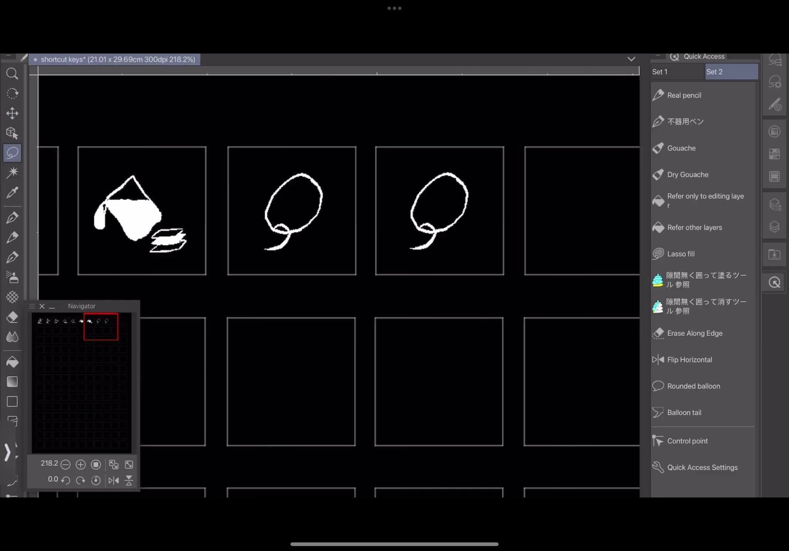Click the zoom-in control in Navigator

pos(81,464)
